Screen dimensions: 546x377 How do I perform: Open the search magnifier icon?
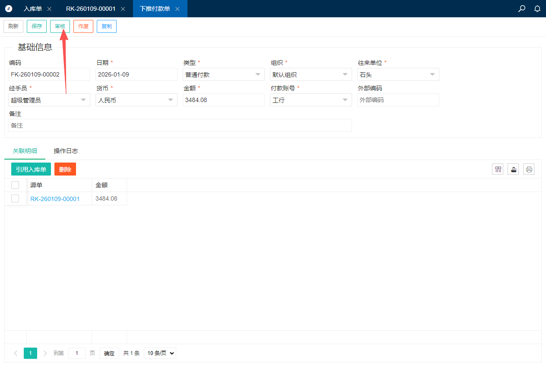tap(522, 9)
